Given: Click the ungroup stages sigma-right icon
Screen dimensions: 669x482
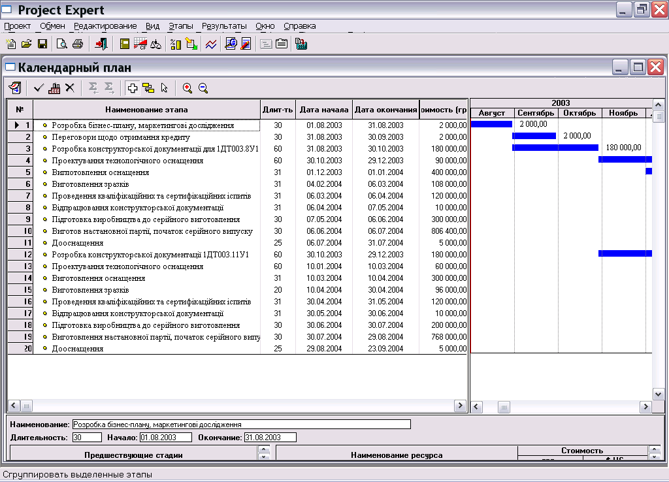Looking at the screenshot, I should point(109,88).
